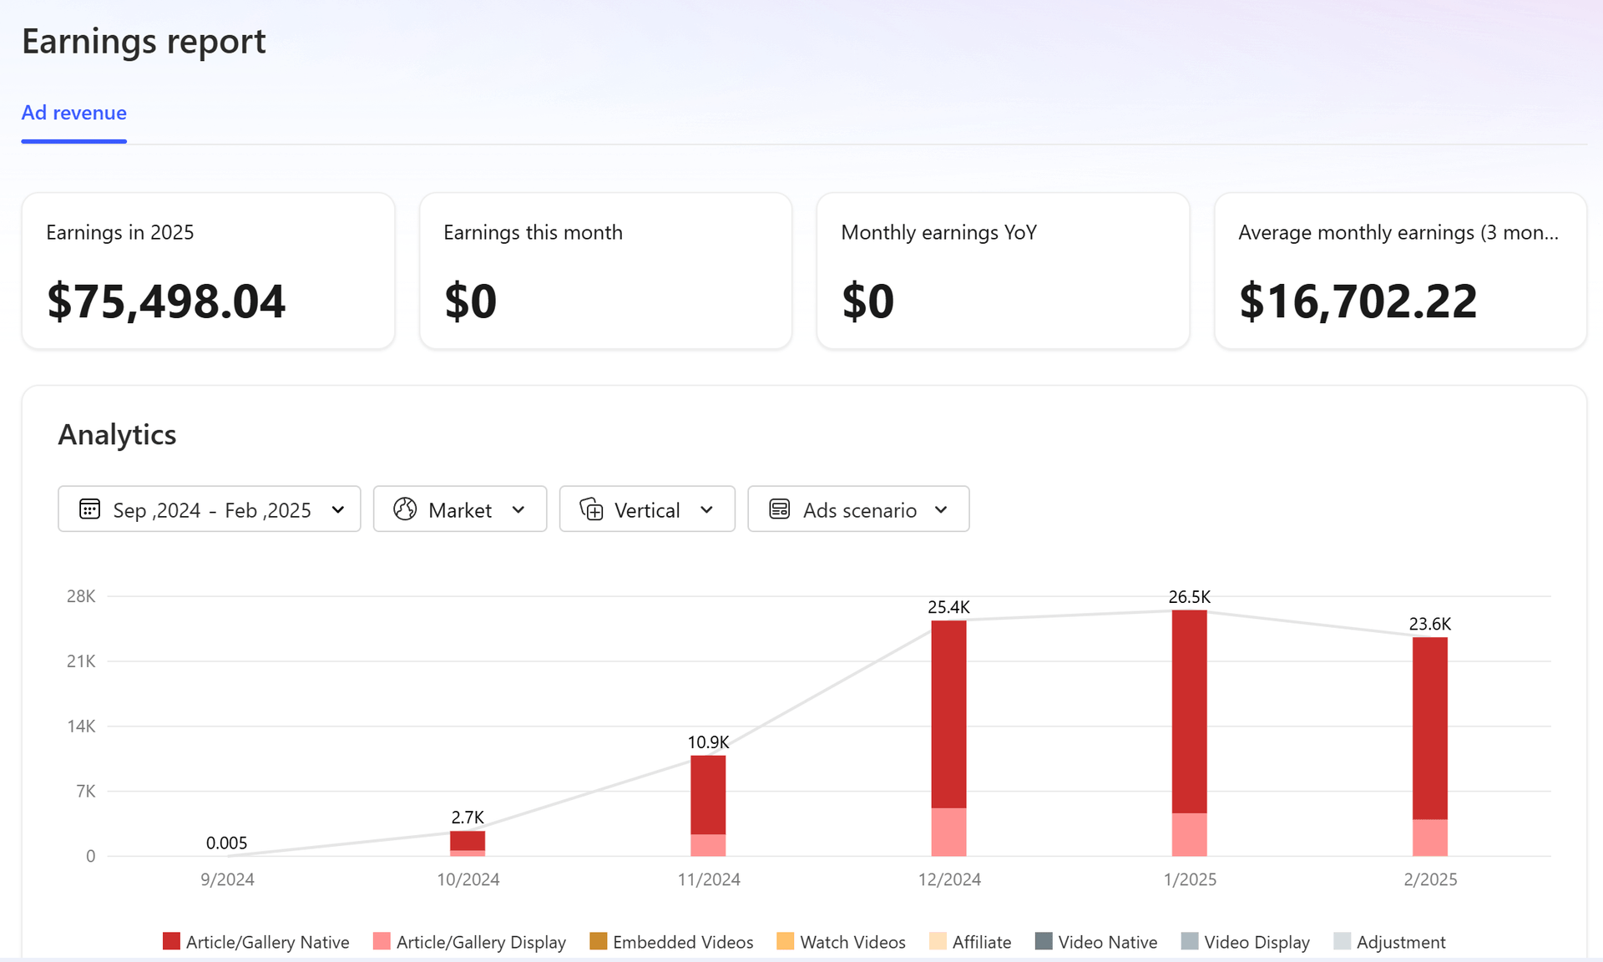Toggle Video Native legend entry
The width and height of the screenshot is (1603, 962).
1106,942
